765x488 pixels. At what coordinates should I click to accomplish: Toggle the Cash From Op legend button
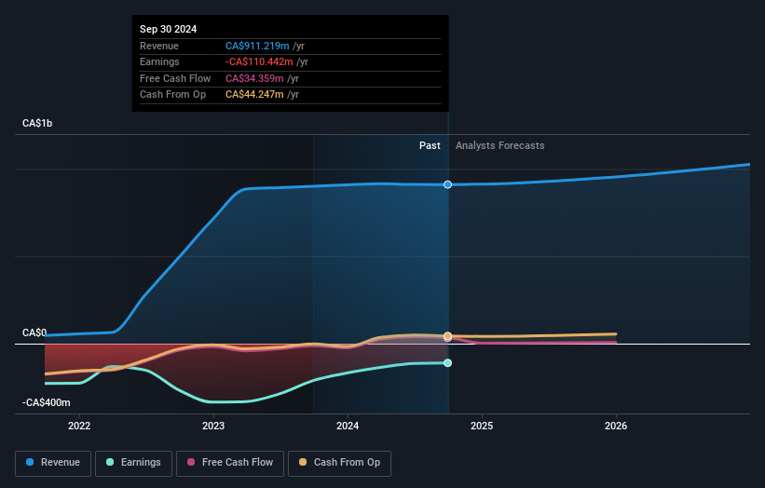click(339, 463)
